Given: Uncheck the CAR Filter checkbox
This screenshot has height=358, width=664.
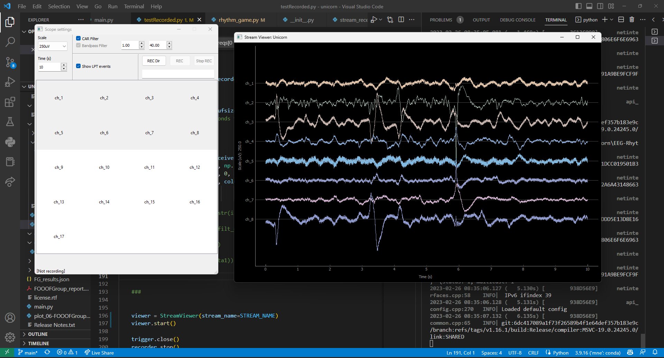Looking at the screenshot, I should click(x=79, y=38).
